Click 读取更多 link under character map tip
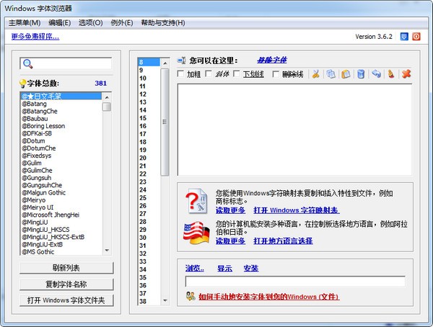 230,210
